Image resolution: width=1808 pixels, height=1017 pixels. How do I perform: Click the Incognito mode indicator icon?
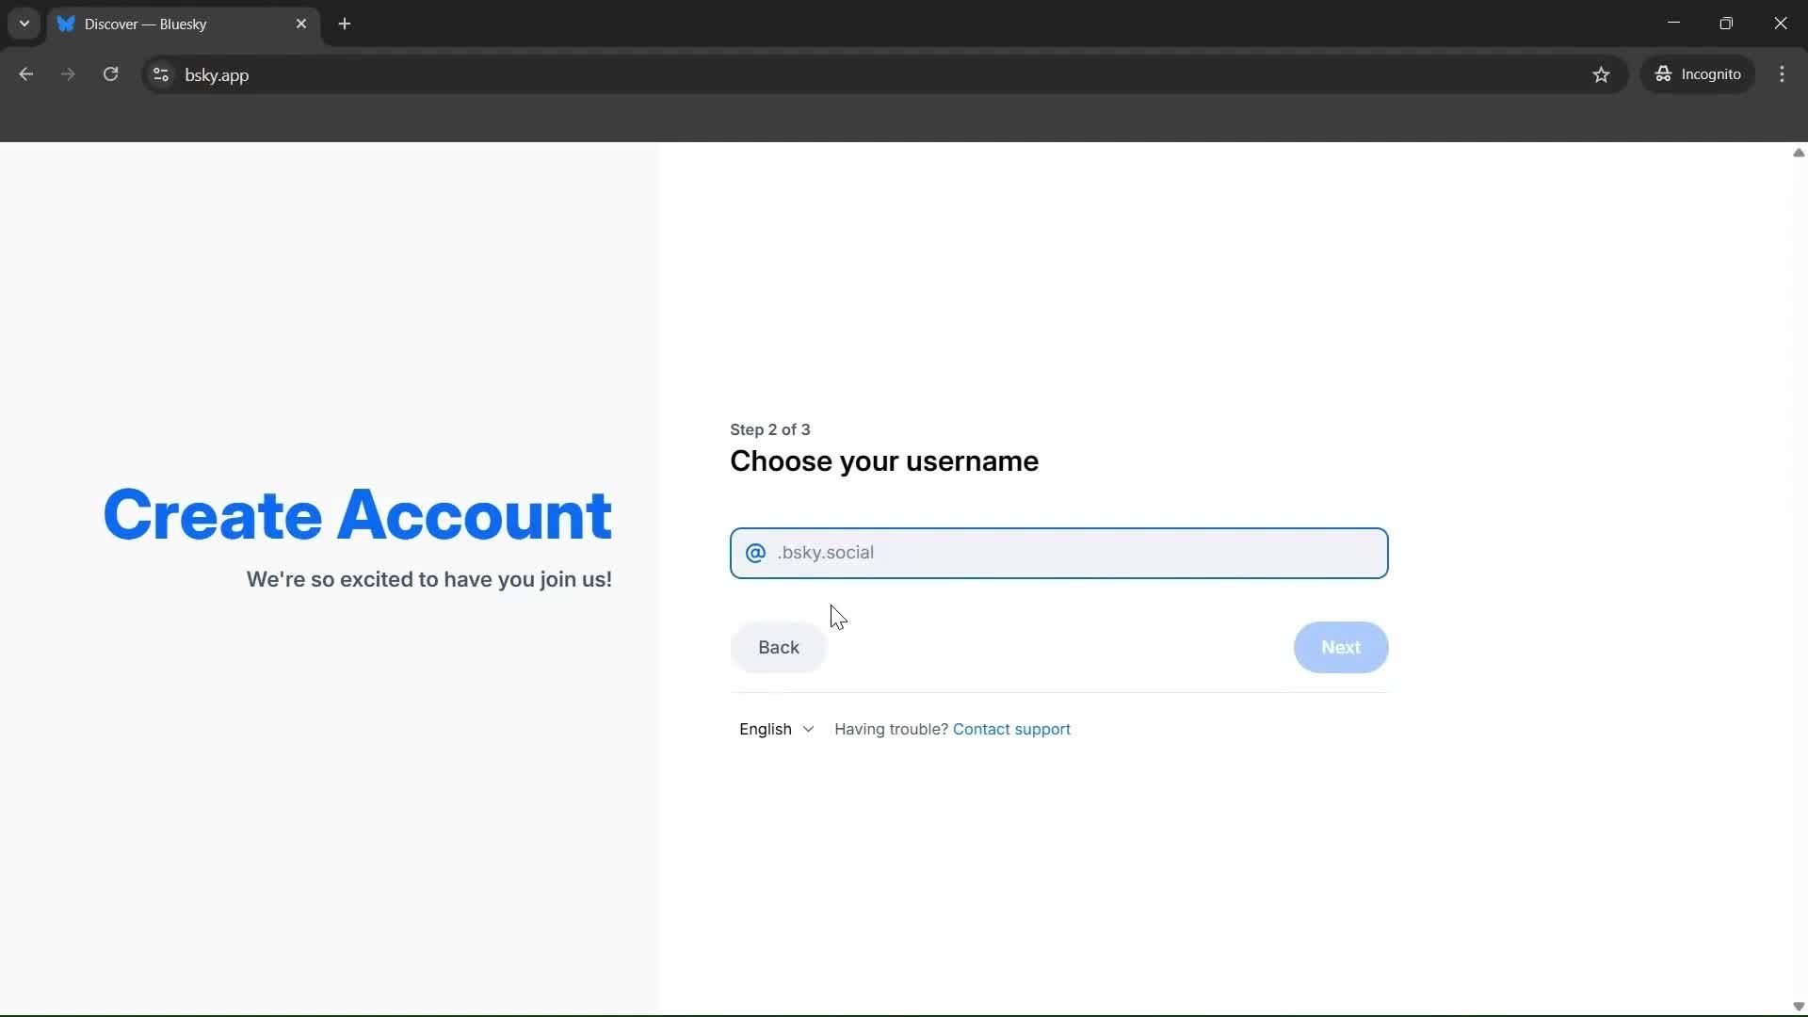pos(1665,74)
